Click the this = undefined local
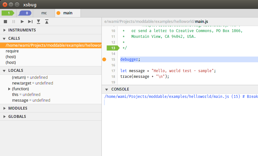Image resolution: width=258 pixels, height=156 pixels. 26,95
